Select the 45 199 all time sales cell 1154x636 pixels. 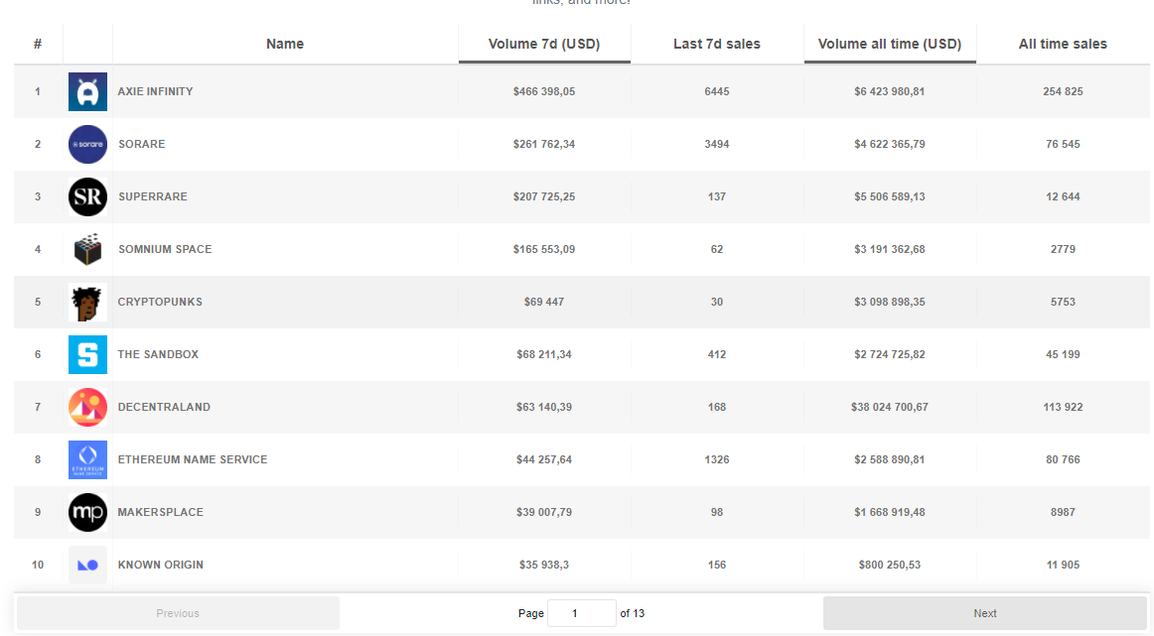(1063, 354)
